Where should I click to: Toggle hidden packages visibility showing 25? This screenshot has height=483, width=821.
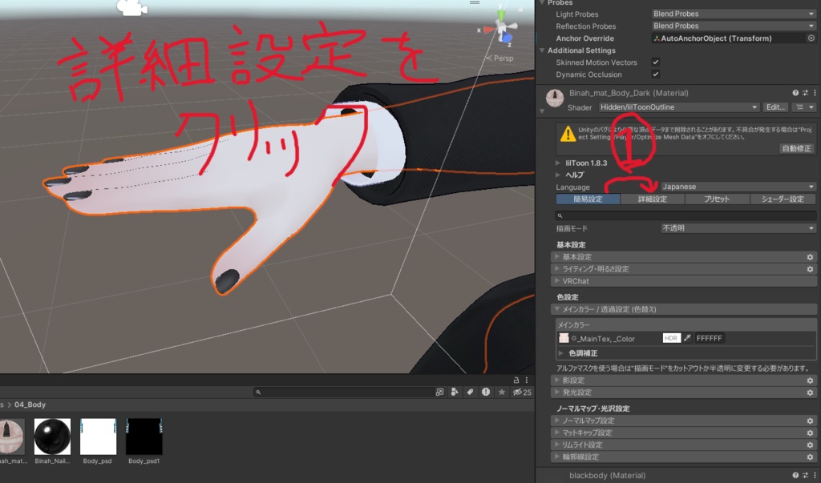pyautogui.click(x=522, y=392)
